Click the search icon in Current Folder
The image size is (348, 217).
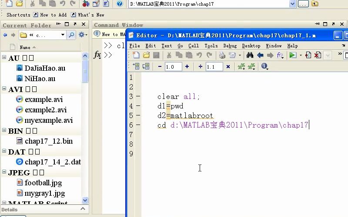click(71, 35)
